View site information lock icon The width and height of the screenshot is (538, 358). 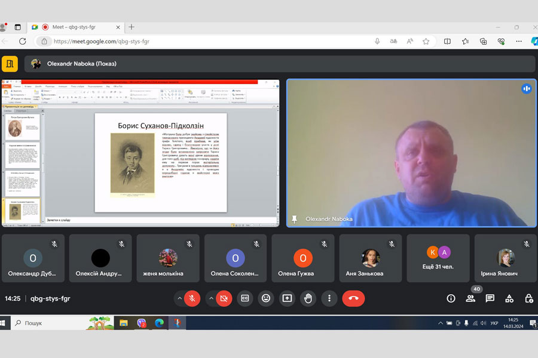point(44,41)
